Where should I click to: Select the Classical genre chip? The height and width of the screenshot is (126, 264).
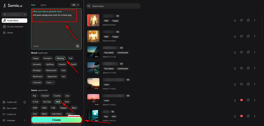click(45, 96)
